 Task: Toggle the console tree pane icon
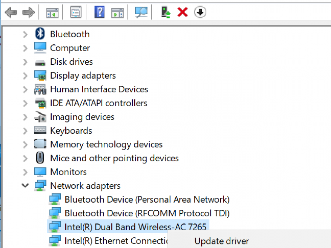click(52, 12)
